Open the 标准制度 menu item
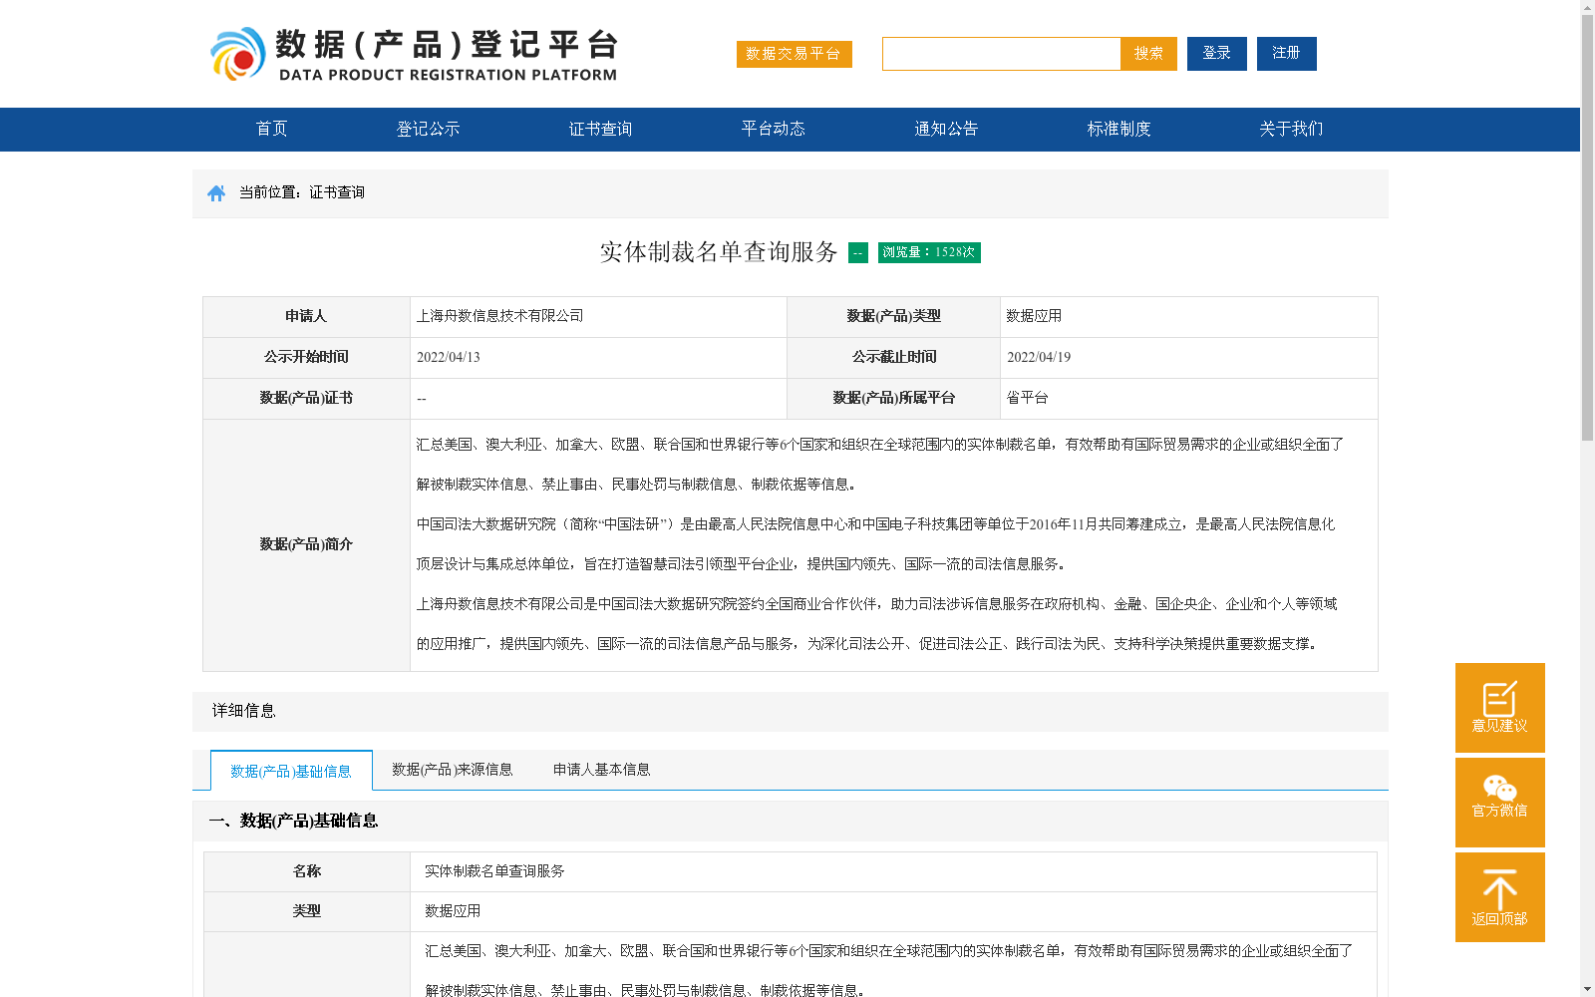The width and height of the screenshot is (1595, 997). tap(1117, 129)
